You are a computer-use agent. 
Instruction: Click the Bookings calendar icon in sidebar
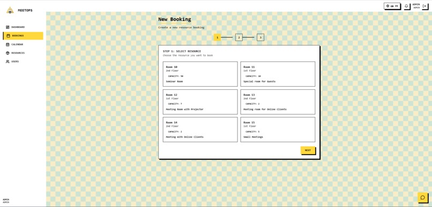click(8, 36)
